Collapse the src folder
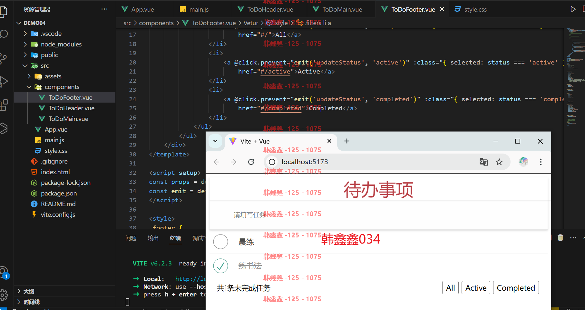Screen dimensions: 585x310 25,65
